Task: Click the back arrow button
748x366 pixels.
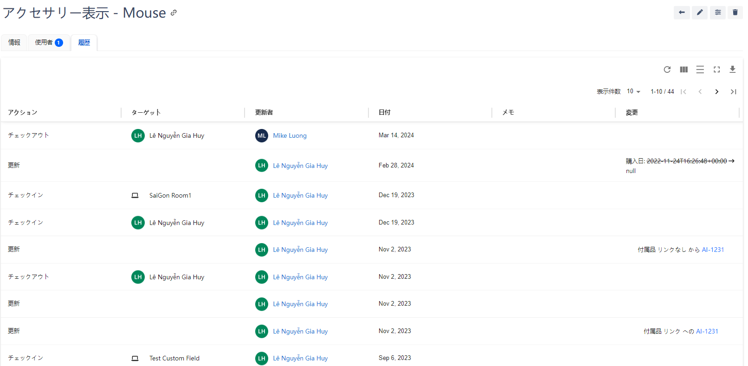Action: point(681,13)
